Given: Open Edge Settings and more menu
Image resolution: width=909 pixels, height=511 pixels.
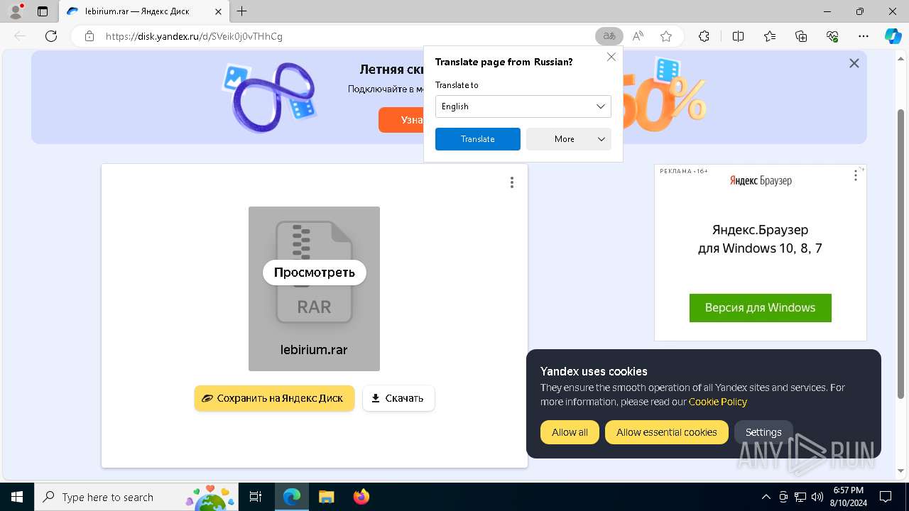Looking at the screenshot, I should (864, 36).
